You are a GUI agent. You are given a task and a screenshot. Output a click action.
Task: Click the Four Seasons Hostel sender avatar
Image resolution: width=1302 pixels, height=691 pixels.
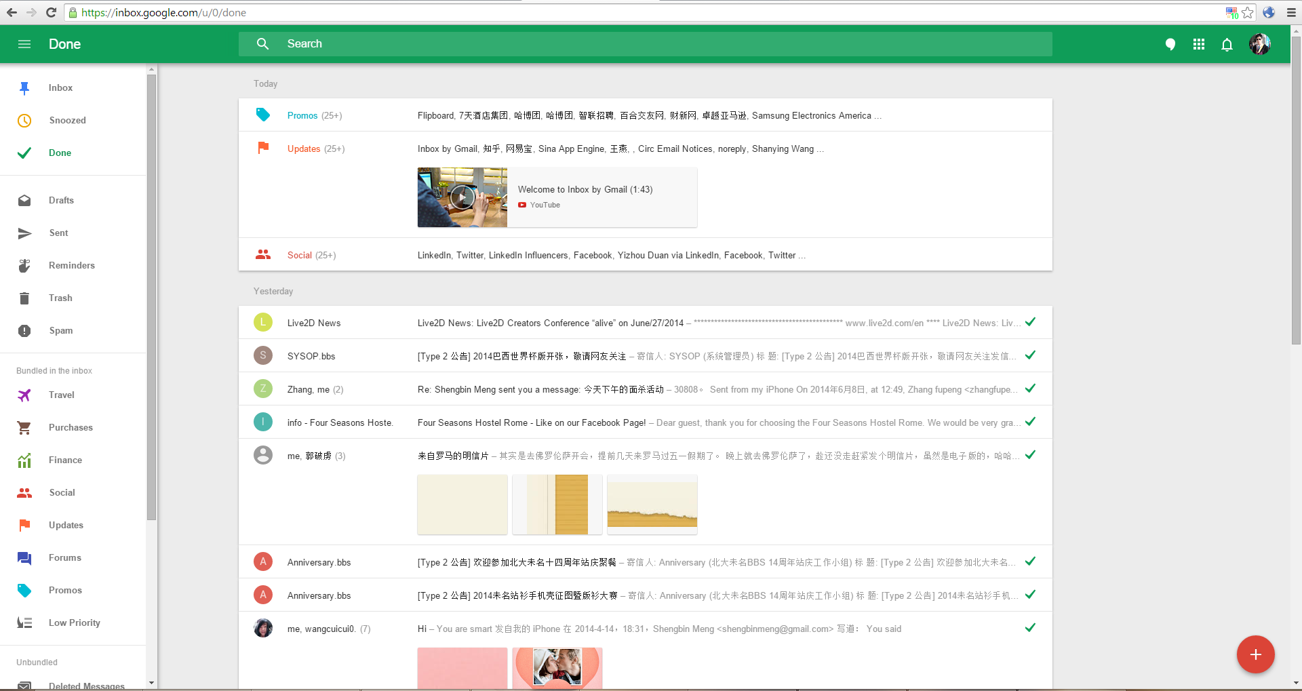[263, 422]
